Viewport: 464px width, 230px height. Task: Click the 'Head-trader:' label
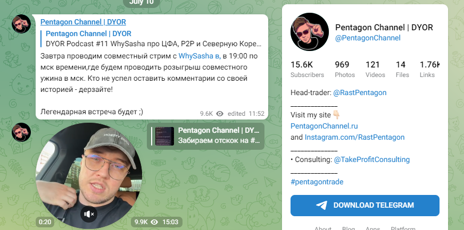tap(311, 93)
